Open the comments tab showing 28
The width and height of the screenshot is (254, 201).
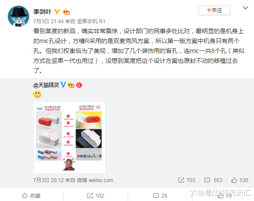[160, 196]
